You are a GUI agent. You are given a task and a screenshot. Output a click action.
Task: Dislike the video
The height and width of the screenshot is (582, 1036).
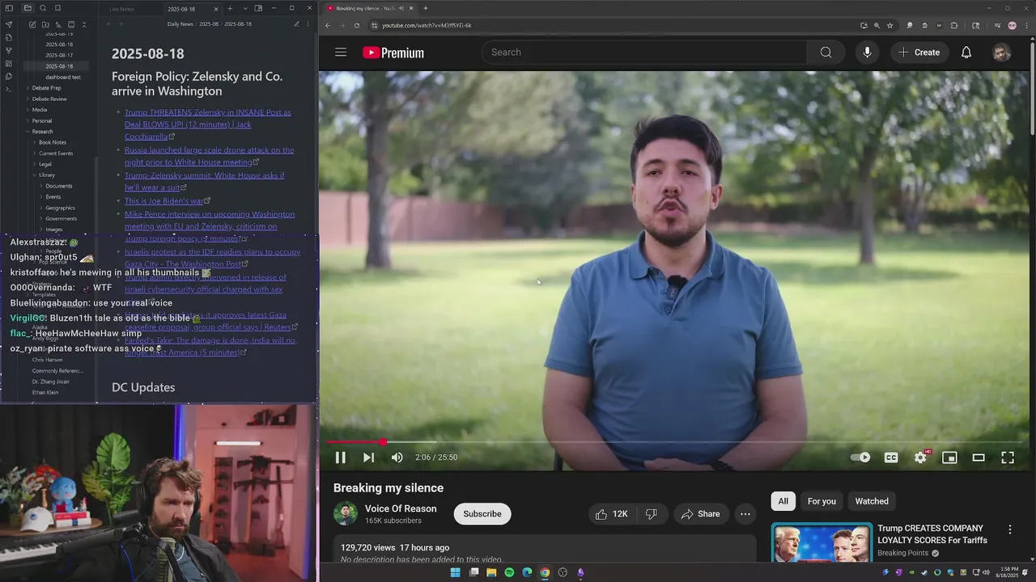[x=651, y=514]
